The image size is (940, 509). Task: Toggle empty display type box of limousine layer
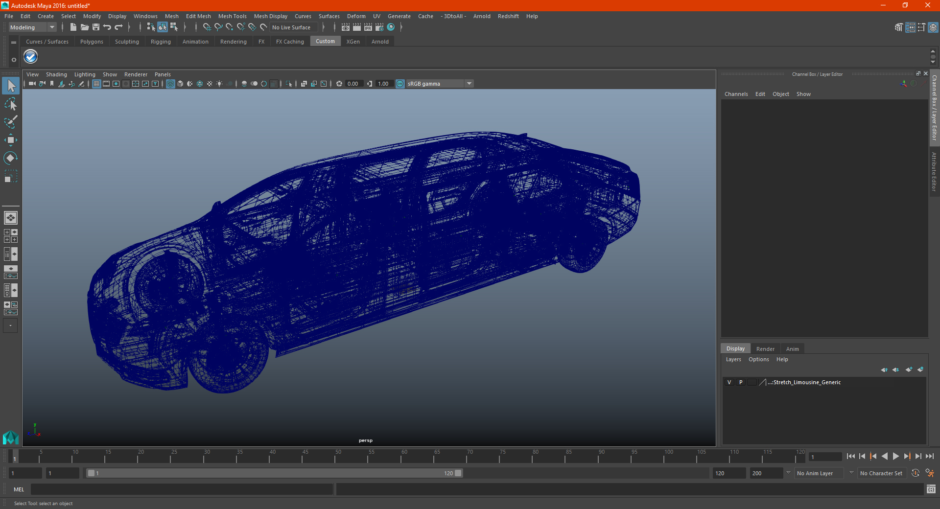752,382
